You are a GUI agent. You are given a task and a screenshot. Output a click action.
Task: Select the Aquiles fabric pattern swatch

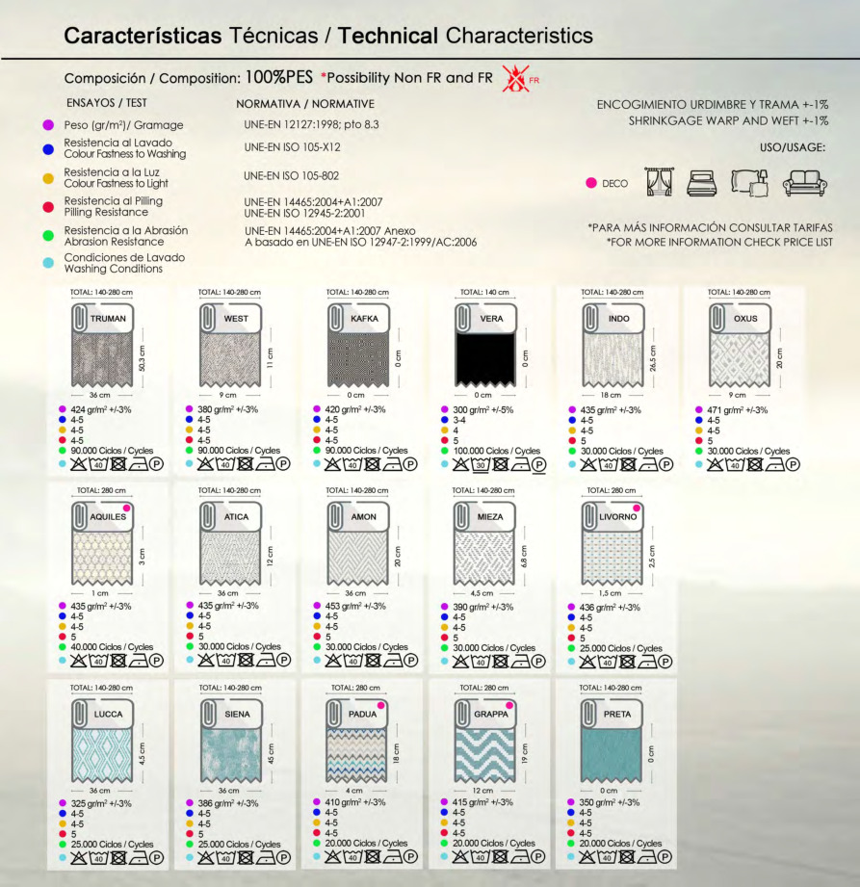click(x=102, y=558)
